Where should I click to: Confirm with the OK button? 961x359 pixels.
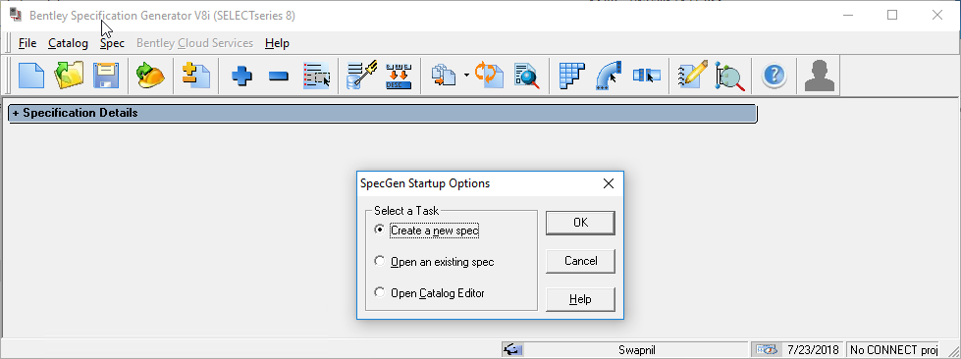[x=580, y=223]
